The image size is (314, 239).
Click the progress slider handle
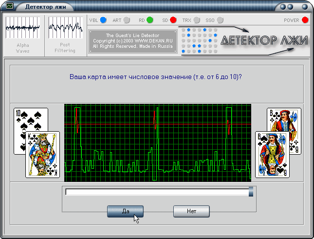251,192
